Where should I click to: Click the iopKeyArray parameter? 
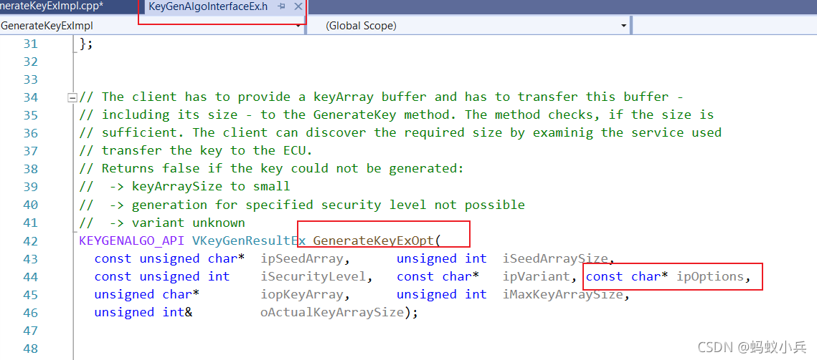coord(302,294)
